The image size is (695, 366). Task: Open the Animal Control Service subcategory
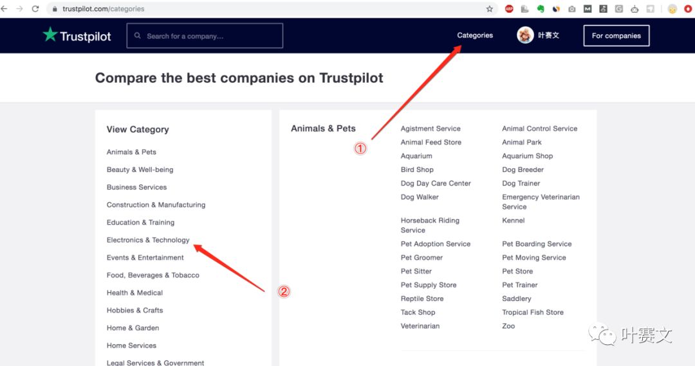click(x=539, y=128)
